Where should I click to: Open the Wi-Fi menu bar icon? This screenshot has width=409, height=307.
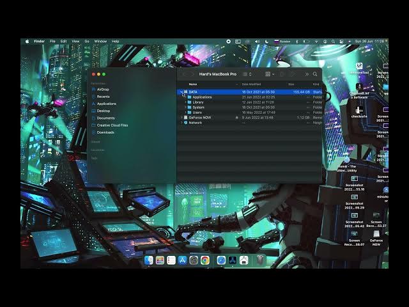(x=316, y=41)
